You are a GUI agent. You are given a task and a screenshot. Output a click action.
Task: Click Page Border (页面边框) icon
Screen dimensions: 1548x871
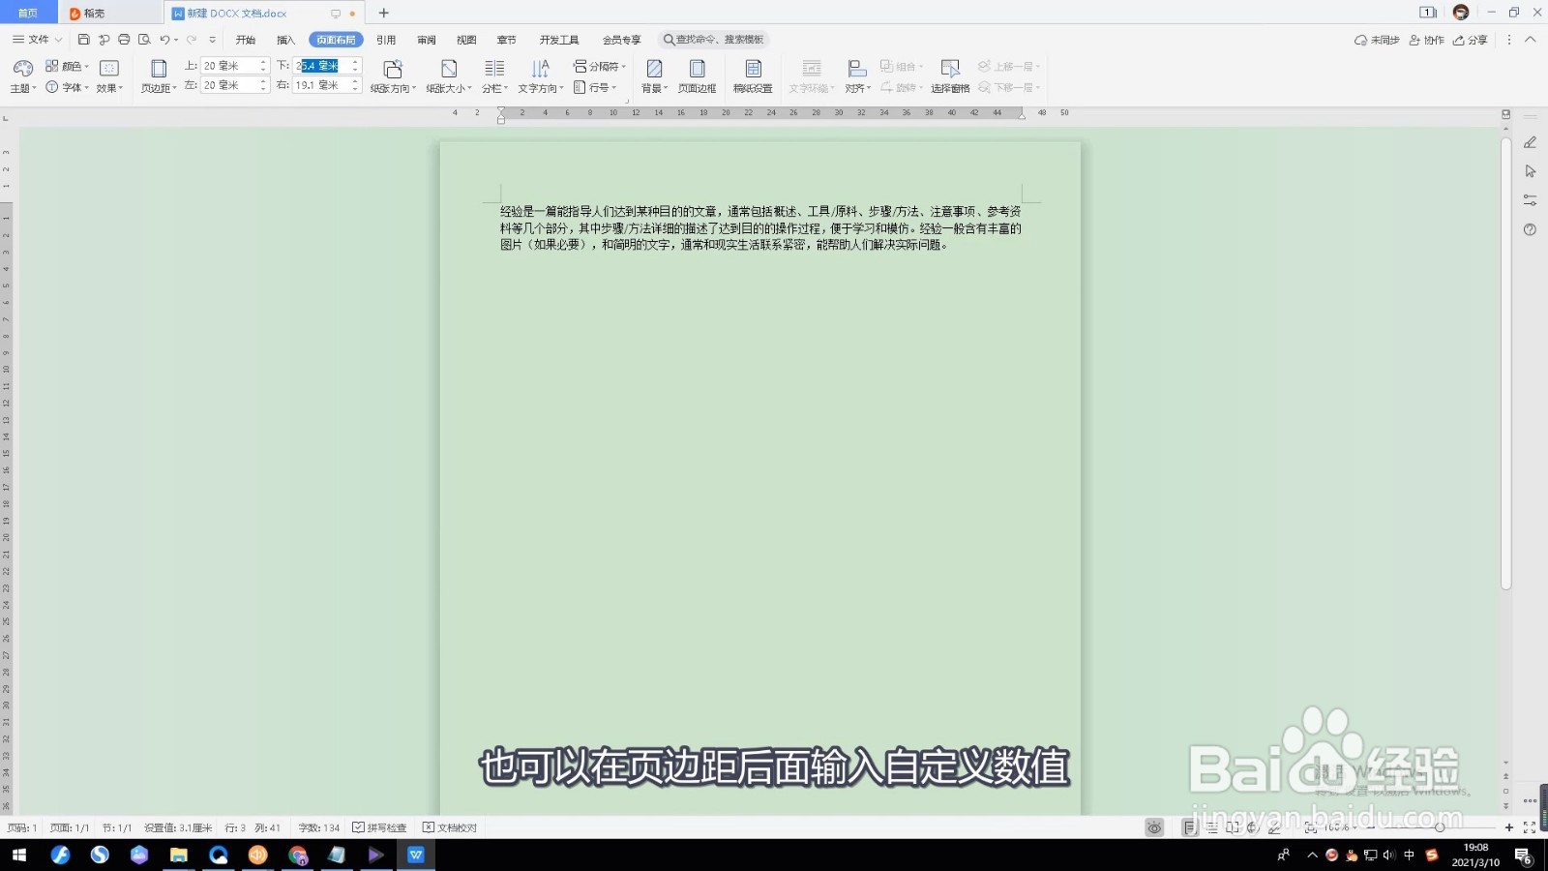(x=697, y=69)
